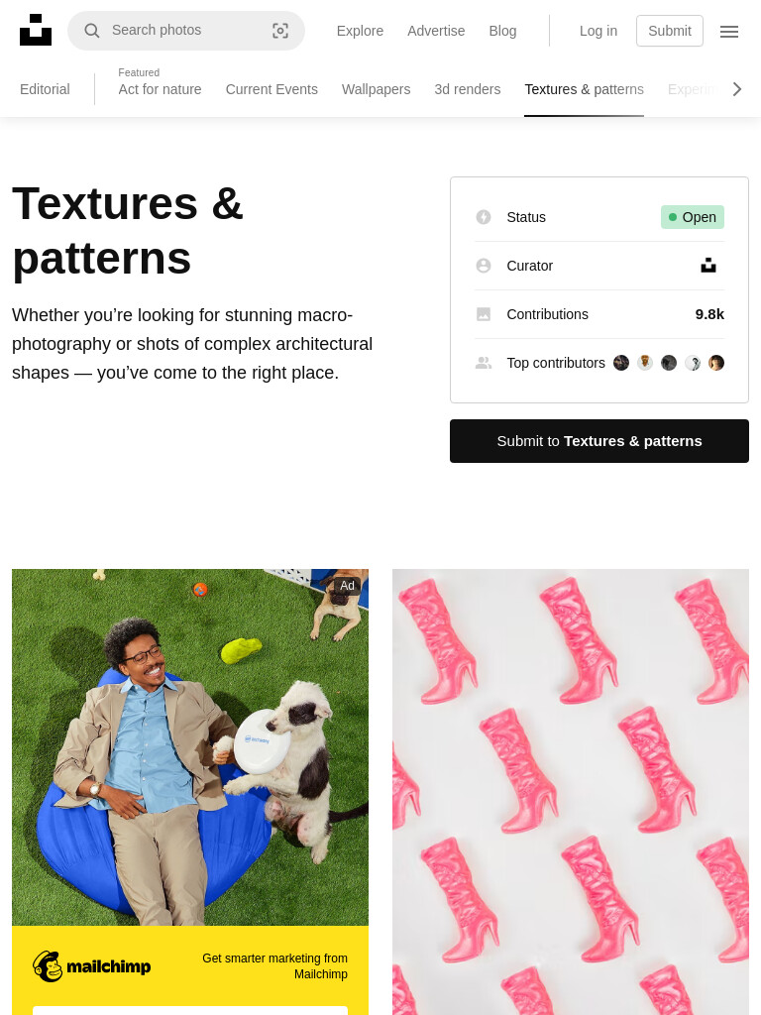Open the first top contributor avatar

(621, 363)
